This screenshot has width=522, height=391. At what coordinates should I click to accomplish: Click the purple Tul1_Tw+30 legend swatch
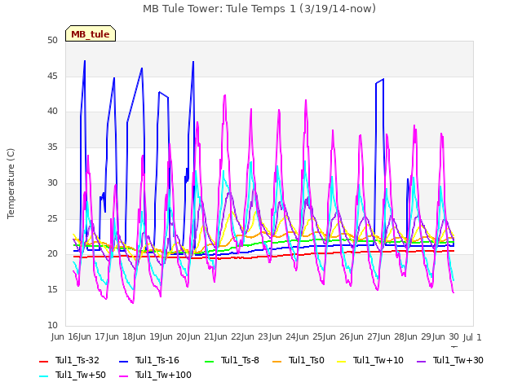[x=422, y=361]
